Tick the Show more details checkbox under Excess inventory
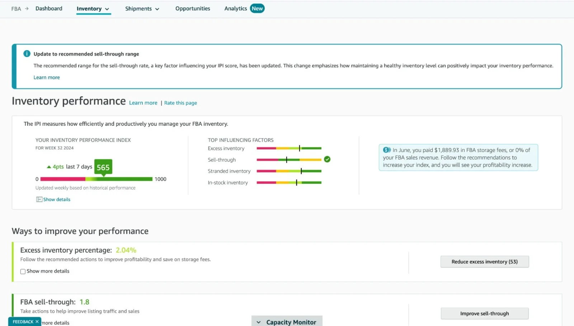This screenshot has width=574, height=326. [x=23, y=272]
